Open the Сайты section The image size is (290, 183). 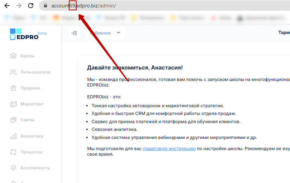[x=27, y=120]
